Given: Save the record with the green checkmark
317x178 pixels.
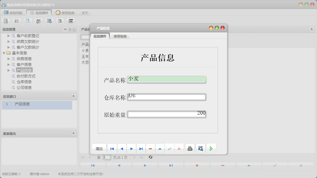Looking at the screenshot, I should click(169, 148).
